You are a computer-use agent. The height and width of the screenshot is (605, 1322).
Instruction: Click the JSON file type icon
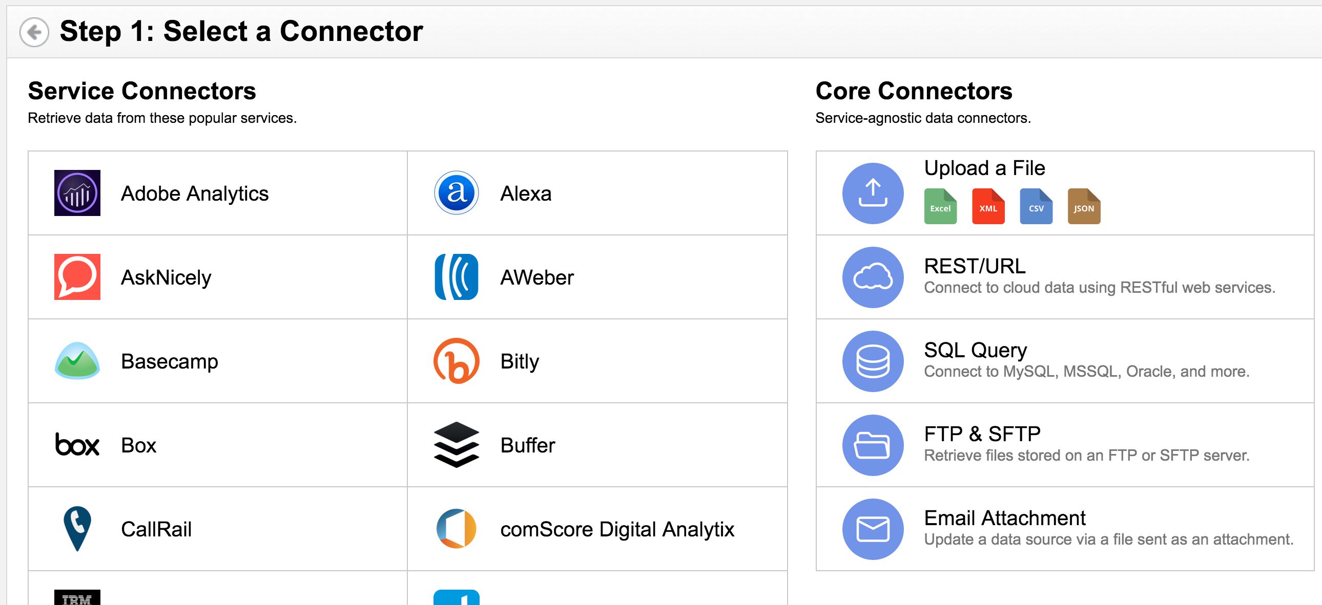[1084, 206]
